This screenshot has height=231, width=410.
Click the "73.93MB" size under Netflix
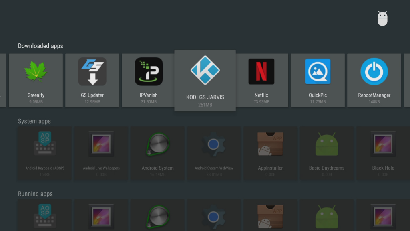point(261,102)
